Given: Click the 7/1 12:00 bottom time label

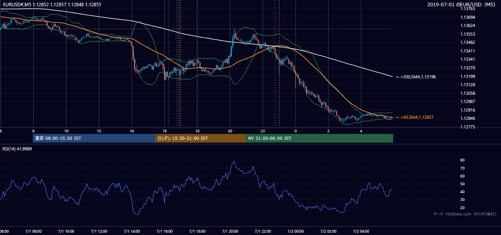Looking at the screenshot, I should pyautogui.click(x=99, y=231).
